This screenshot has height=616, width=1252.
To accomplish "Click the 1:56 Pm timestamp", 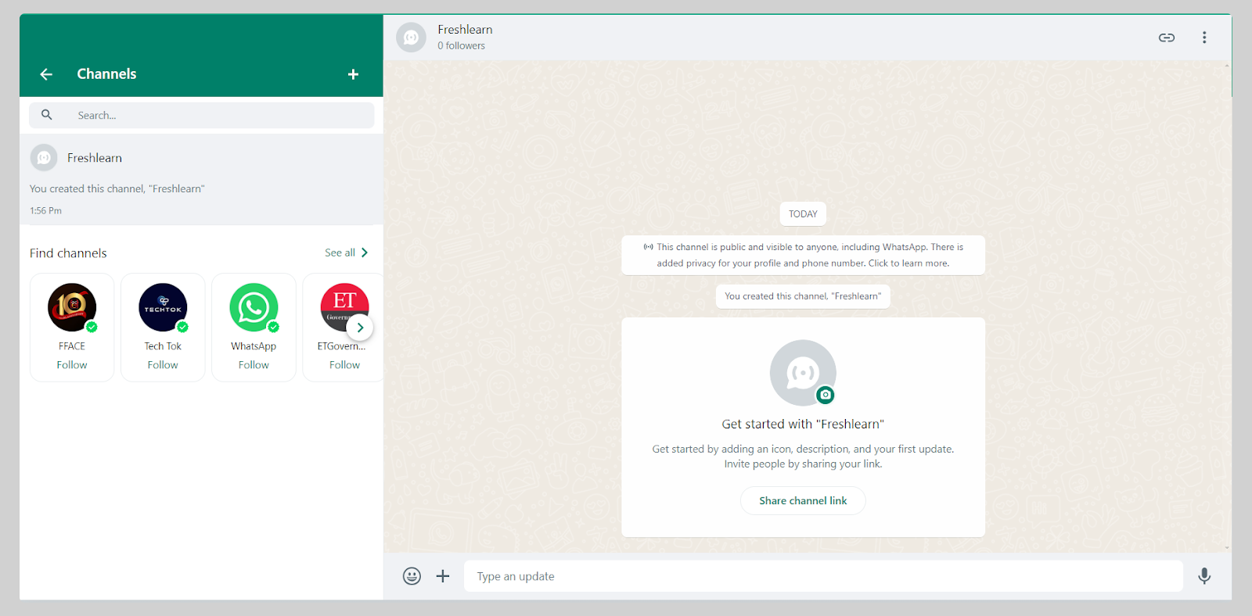I will click(x=45, y=211).
